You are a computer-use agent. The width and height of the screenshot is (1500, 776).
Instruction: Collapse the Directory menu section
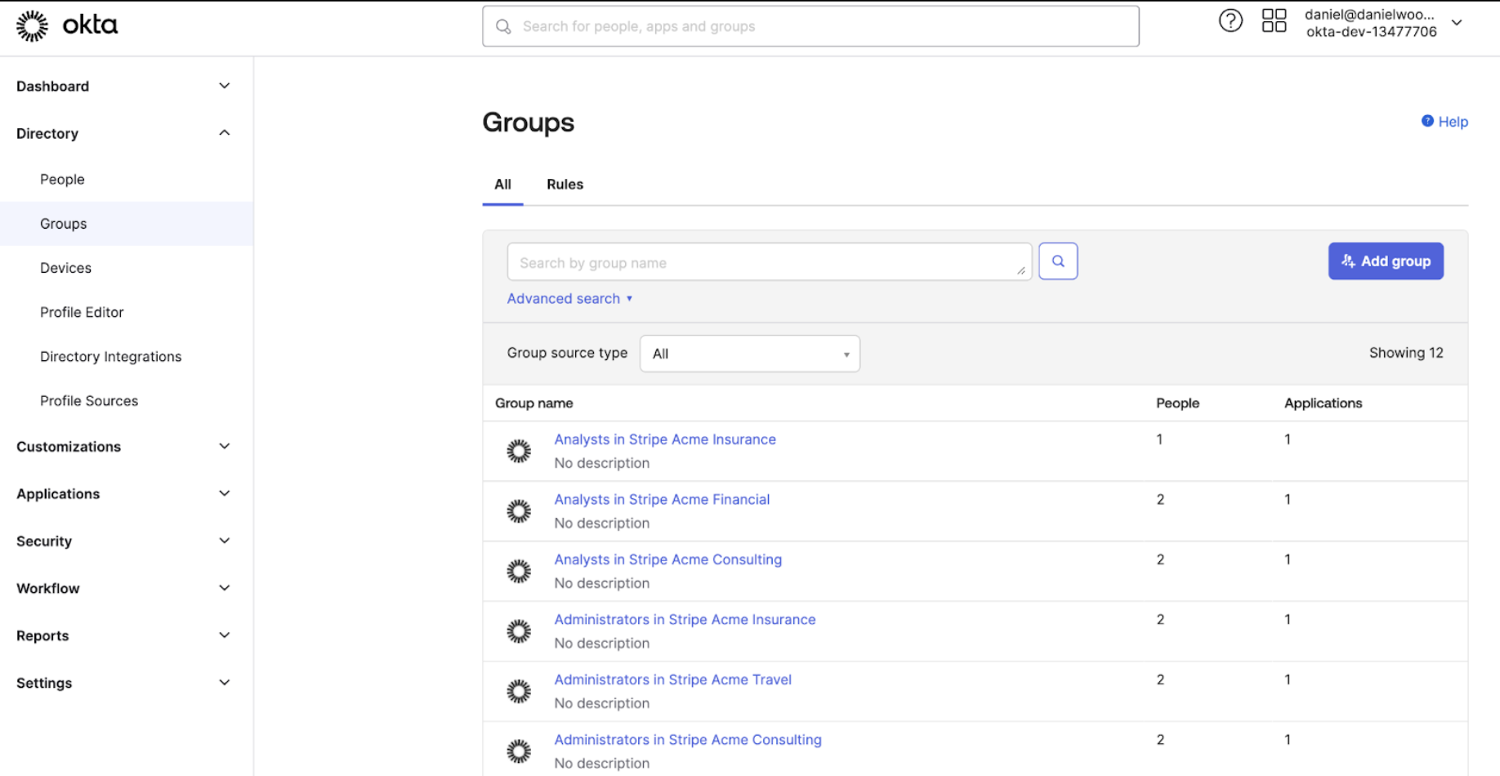click(x=224, y=133)
